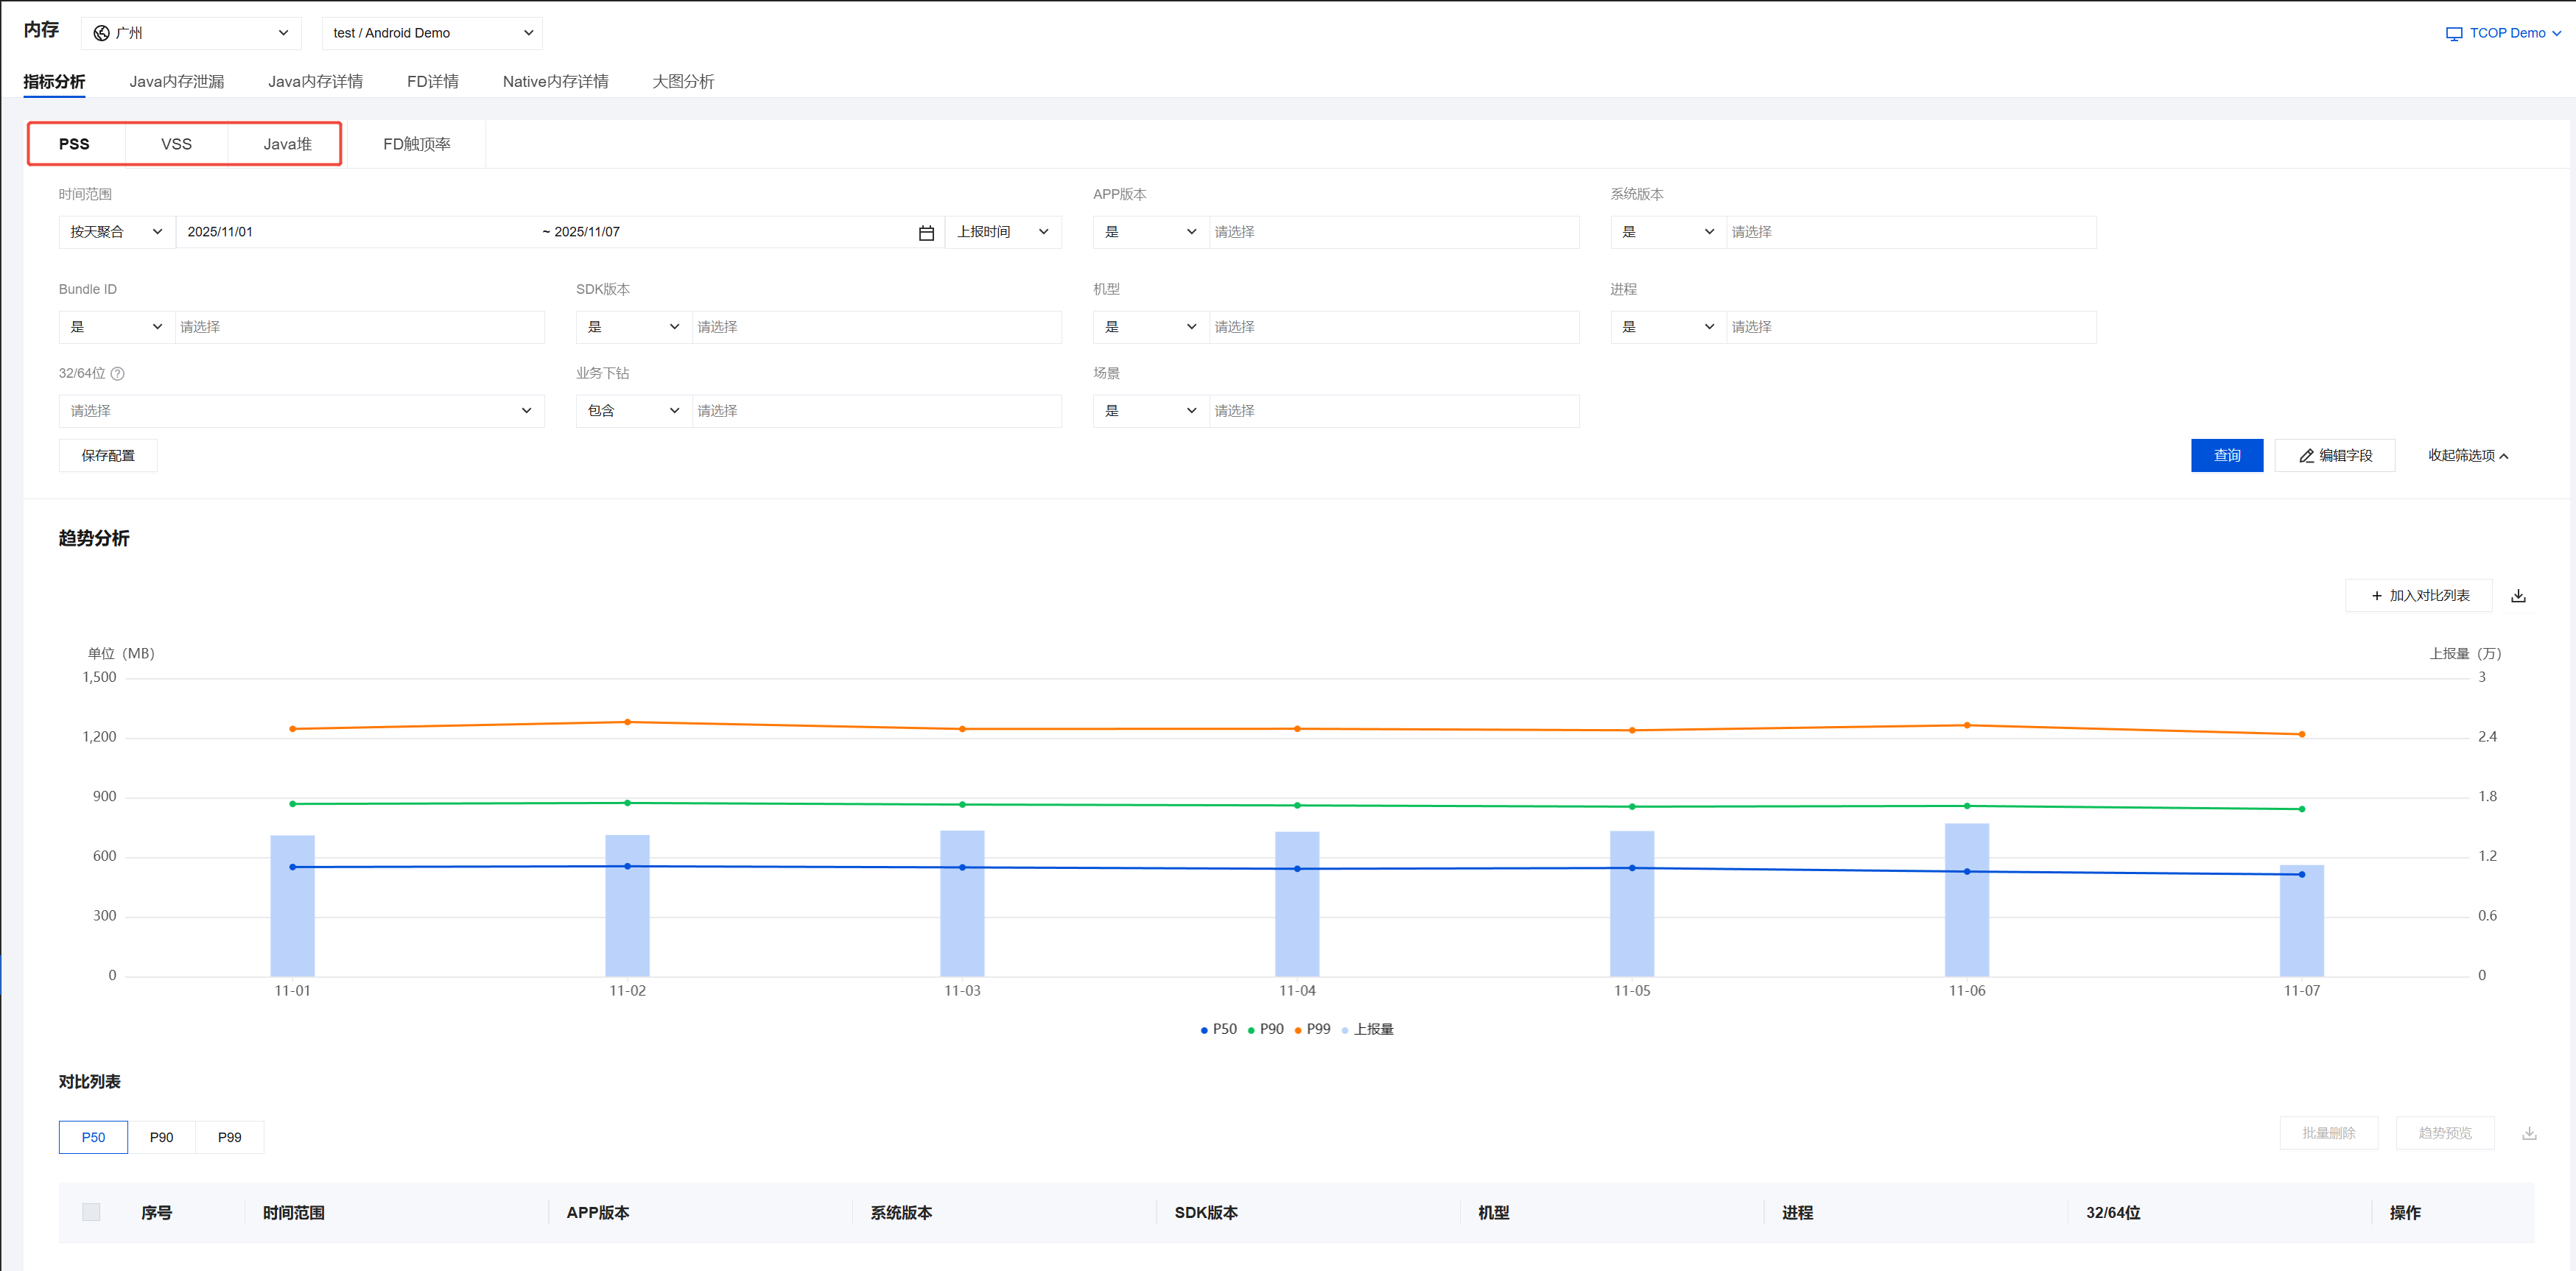Viewport: 2576px width, 1271px height.
Task: Open the 按天聚合 aggregation dropdown
Action: (x=116, y=232)
